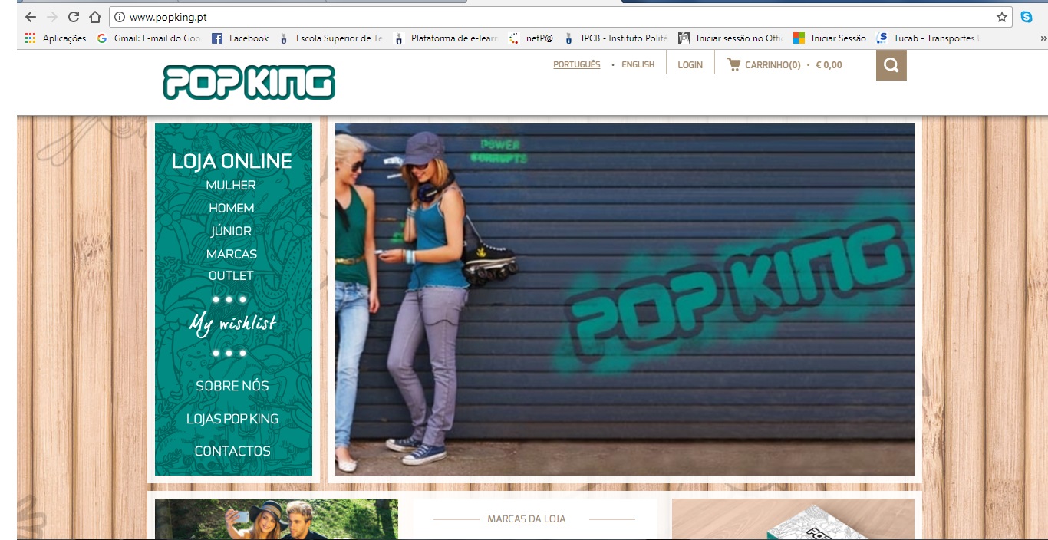1048x540 pixels.
Task: Click the couple selfie promo image
Action: pyautogui.click(x=276, y=519)
